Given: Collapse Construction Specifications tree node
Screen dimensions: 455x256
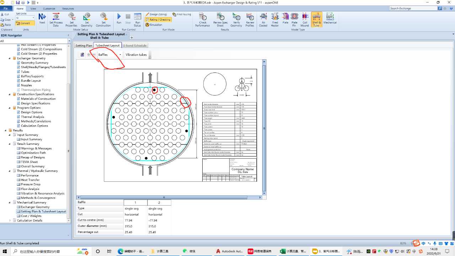Looking at the screenshot, I should click(x=10, y=94).
